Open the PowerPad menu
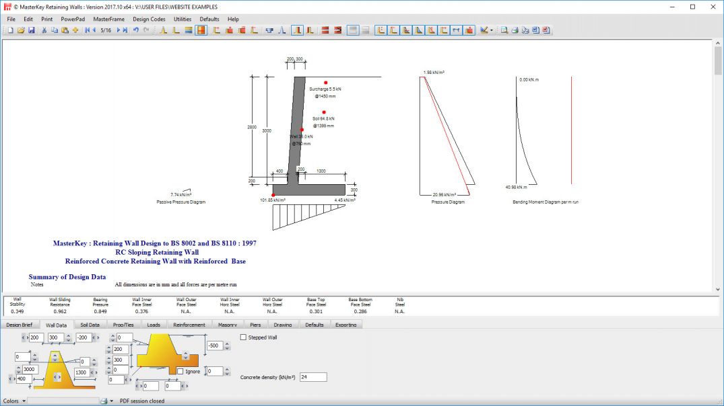 click(73, 19)
